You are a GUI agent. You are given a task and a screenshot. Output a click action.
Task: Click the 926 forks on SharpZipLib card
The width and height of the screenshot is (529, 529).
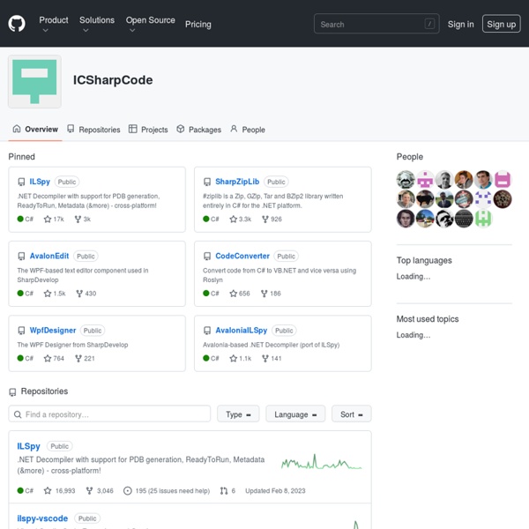(272, 219)
